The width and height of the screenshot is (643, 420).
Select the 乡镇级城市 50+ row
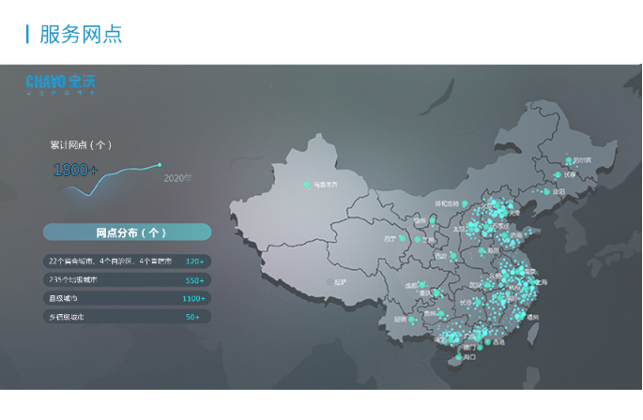[x=127, y=317]
